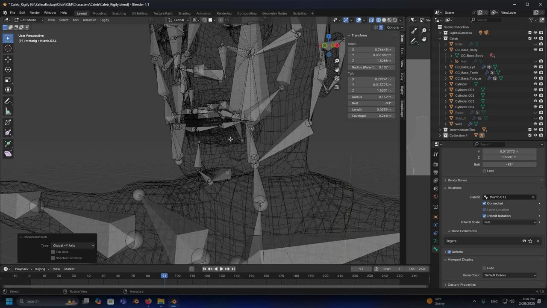547x308 pixels.
Task: Enable Hide checkbox in Viewport Display
Action: click(x=484, y=268)
